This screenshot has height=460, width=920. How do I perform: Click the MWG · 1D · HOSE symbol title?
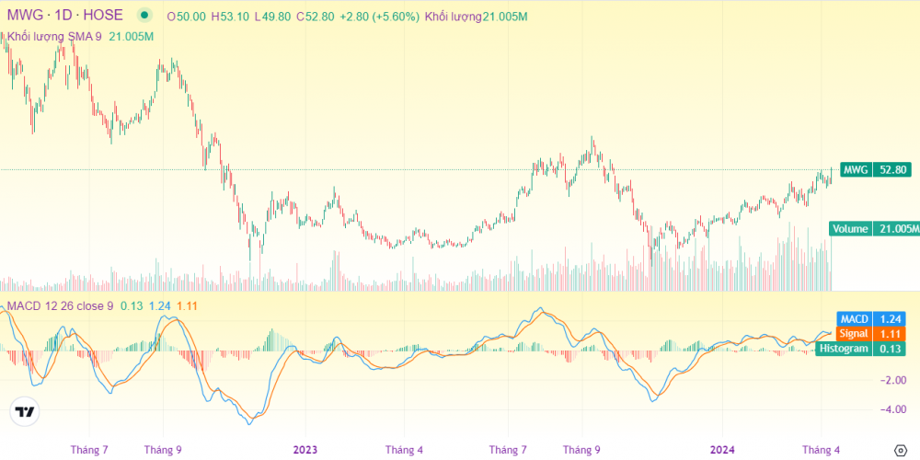click(x=65, y=16)
